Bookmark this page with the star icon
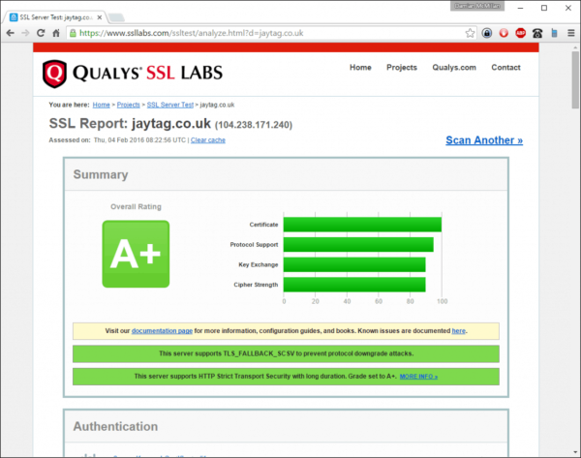 (x=470, y=33)
